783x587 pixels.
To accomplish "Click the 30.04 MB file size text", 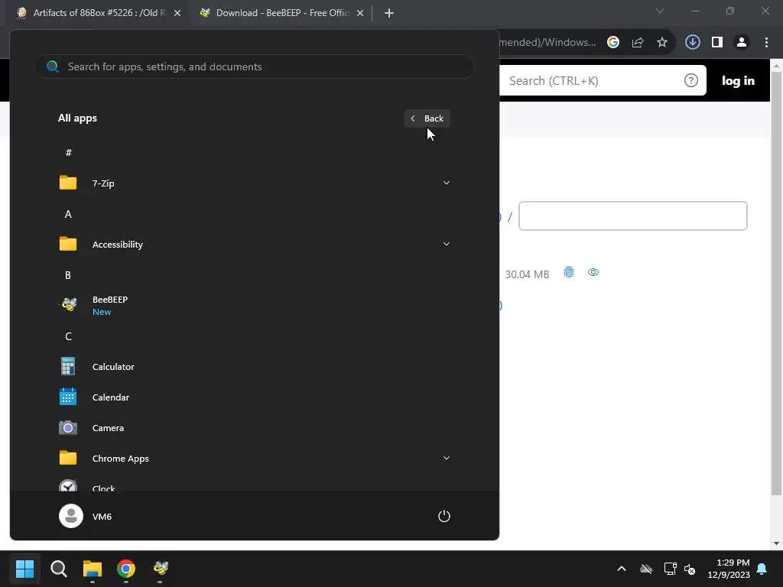I will pos(527,274).
